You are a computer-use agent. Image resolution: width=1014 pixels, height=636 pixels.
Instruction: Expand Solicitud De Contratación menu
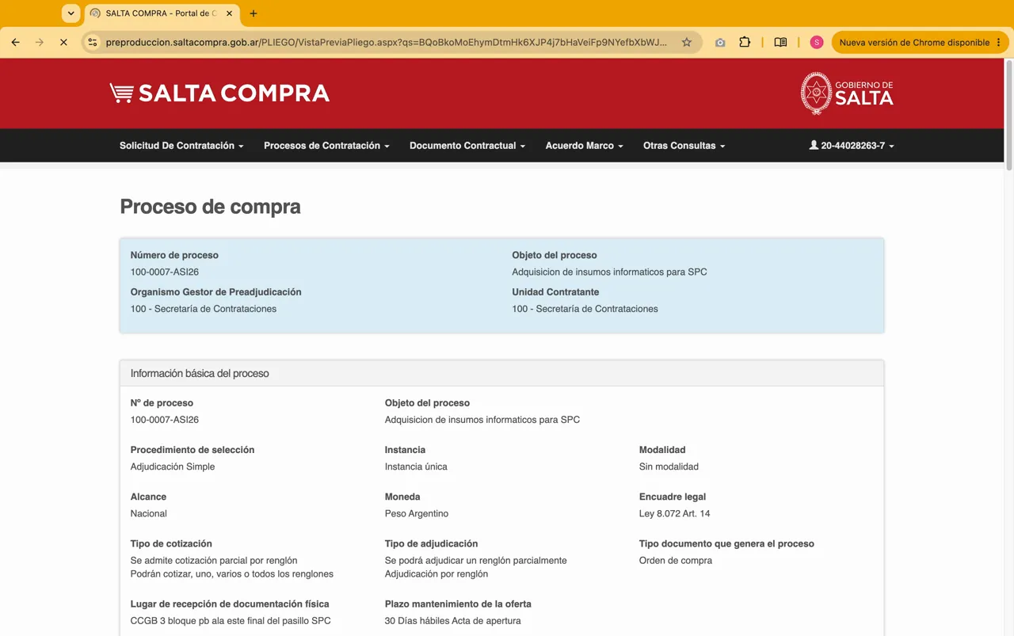[x=181, y=146]
